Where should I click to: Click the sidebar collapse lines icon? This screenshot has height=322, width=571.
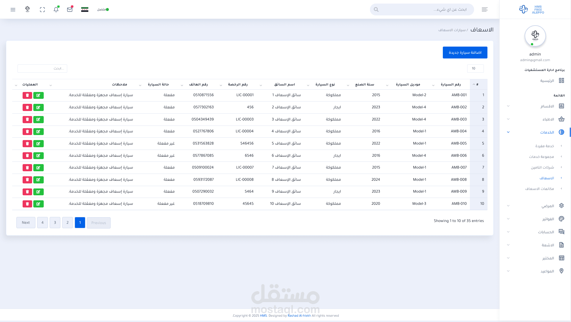pos(484,9)
